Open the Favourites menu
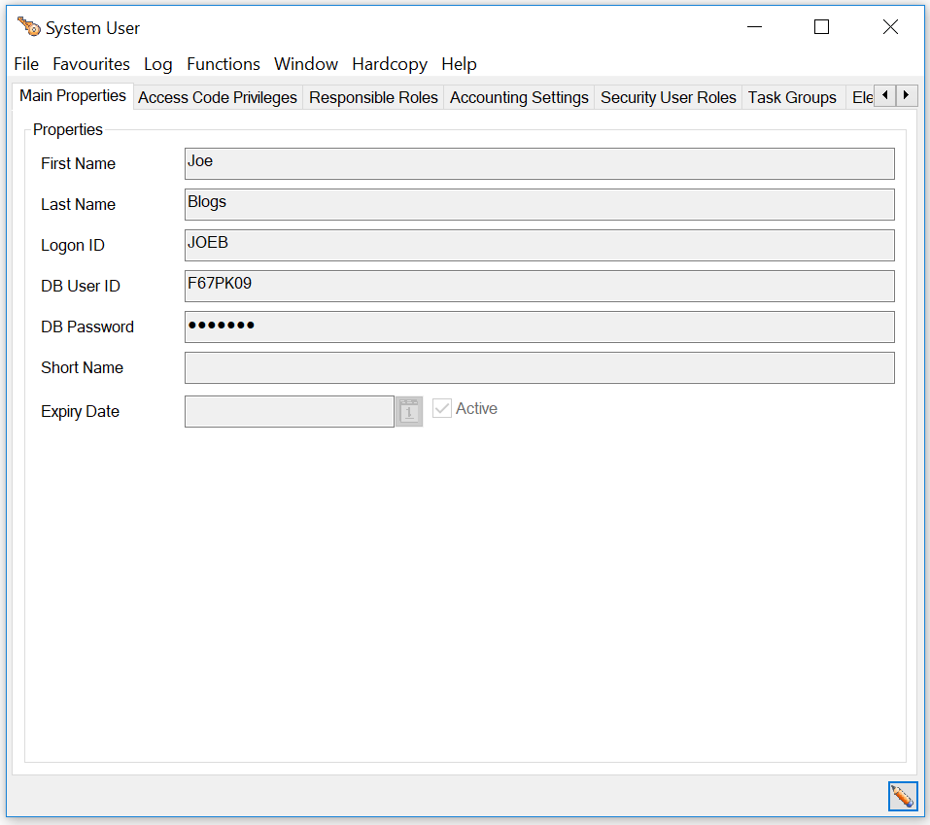Viewport: 930px width, 825px height. click(91, 64)
